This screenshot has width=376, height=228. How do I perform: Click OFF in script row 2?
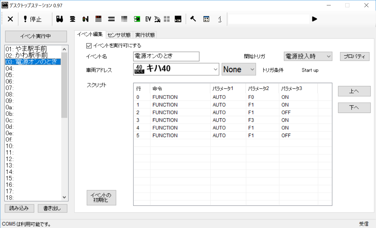click(286, 112)
